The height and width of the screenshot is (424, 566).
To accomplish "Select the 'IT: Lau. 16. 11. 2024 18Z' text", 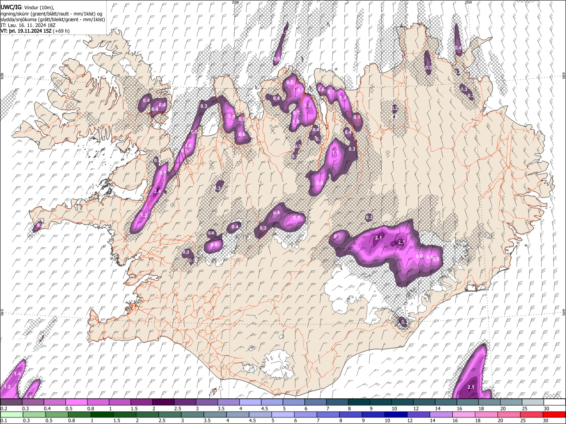I will (28, 26).
